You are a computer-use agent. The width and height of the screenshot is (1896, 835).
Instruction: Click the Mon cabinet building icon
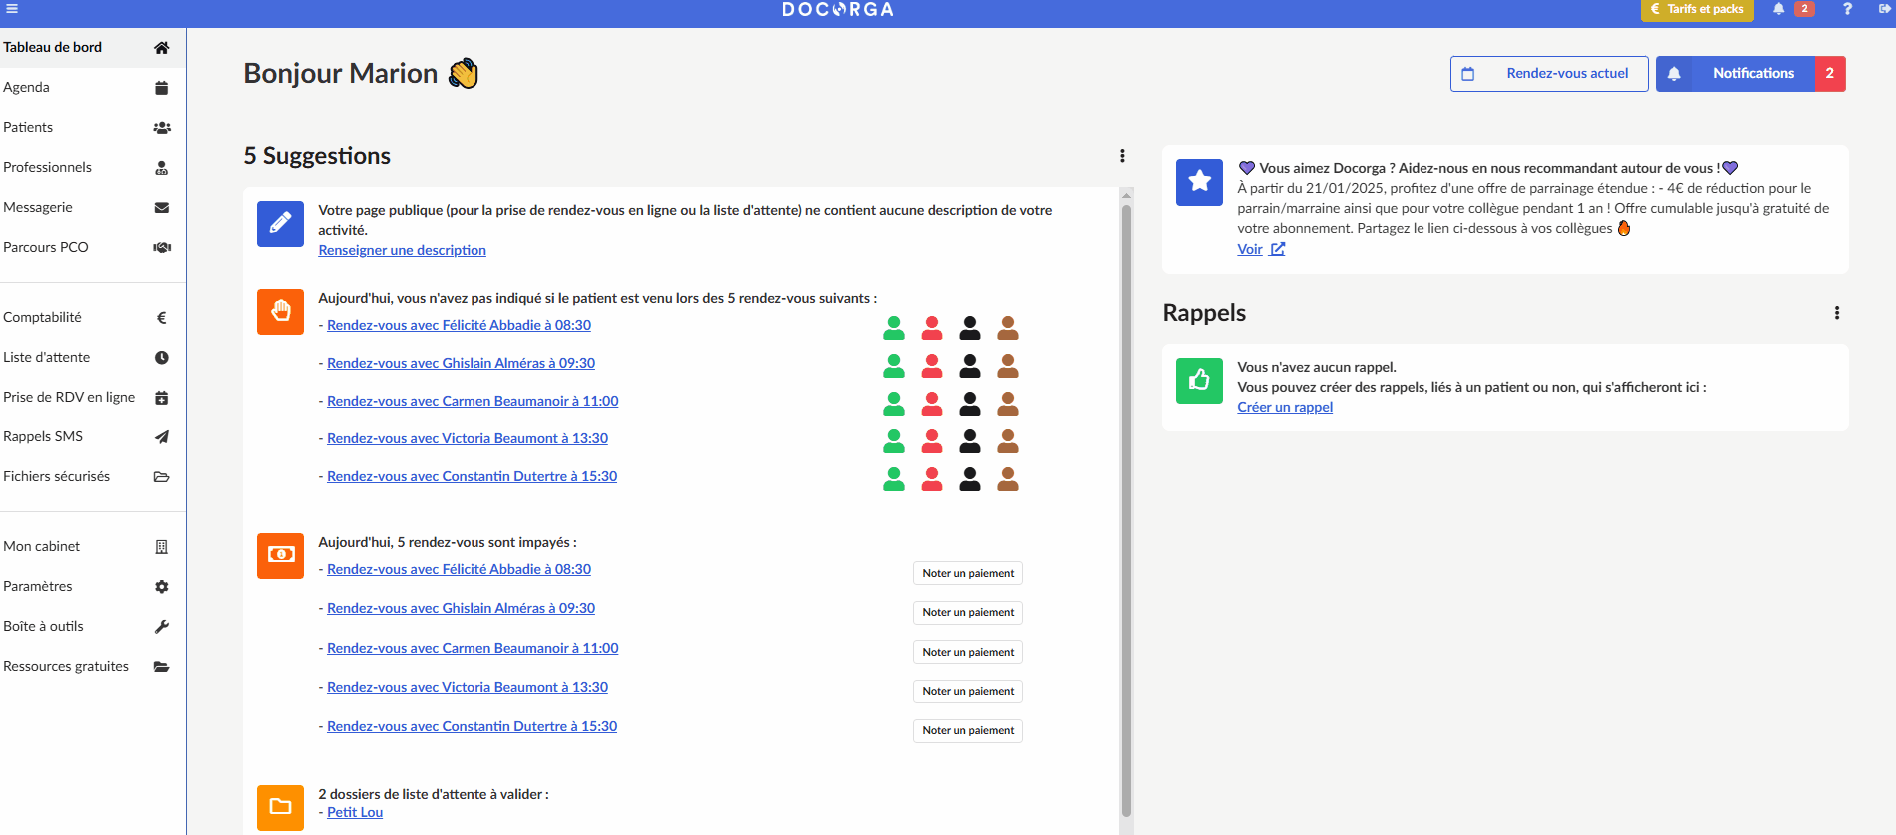[x=162, y=547]
